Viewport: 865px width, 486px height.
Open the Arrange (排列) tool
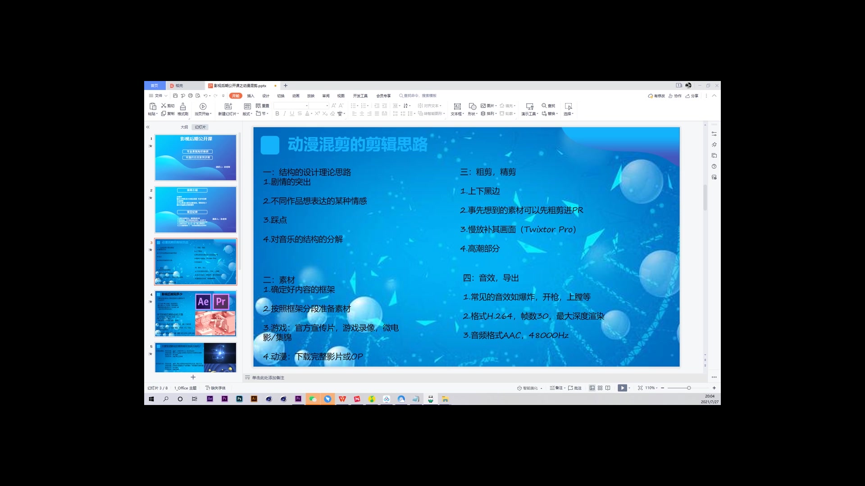coord(488,114)
